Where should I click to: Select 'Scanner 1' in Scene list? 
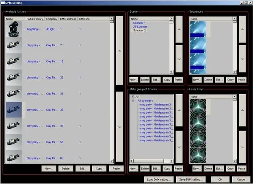coord(139,23)
